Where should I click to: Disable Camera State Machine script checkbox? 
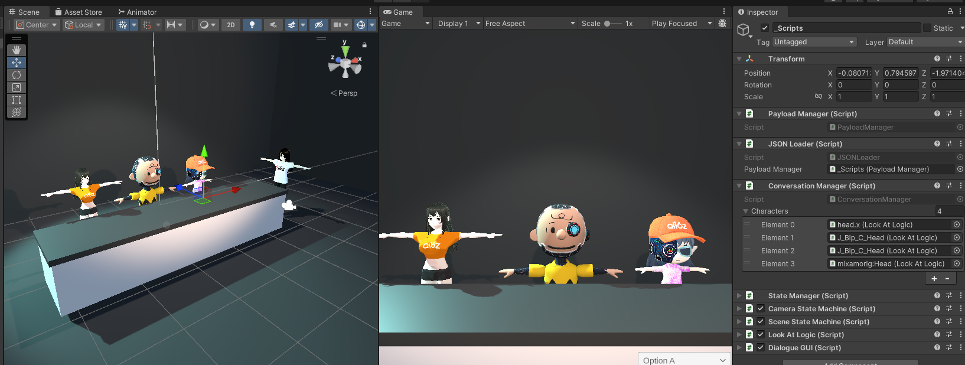(761, 308)
